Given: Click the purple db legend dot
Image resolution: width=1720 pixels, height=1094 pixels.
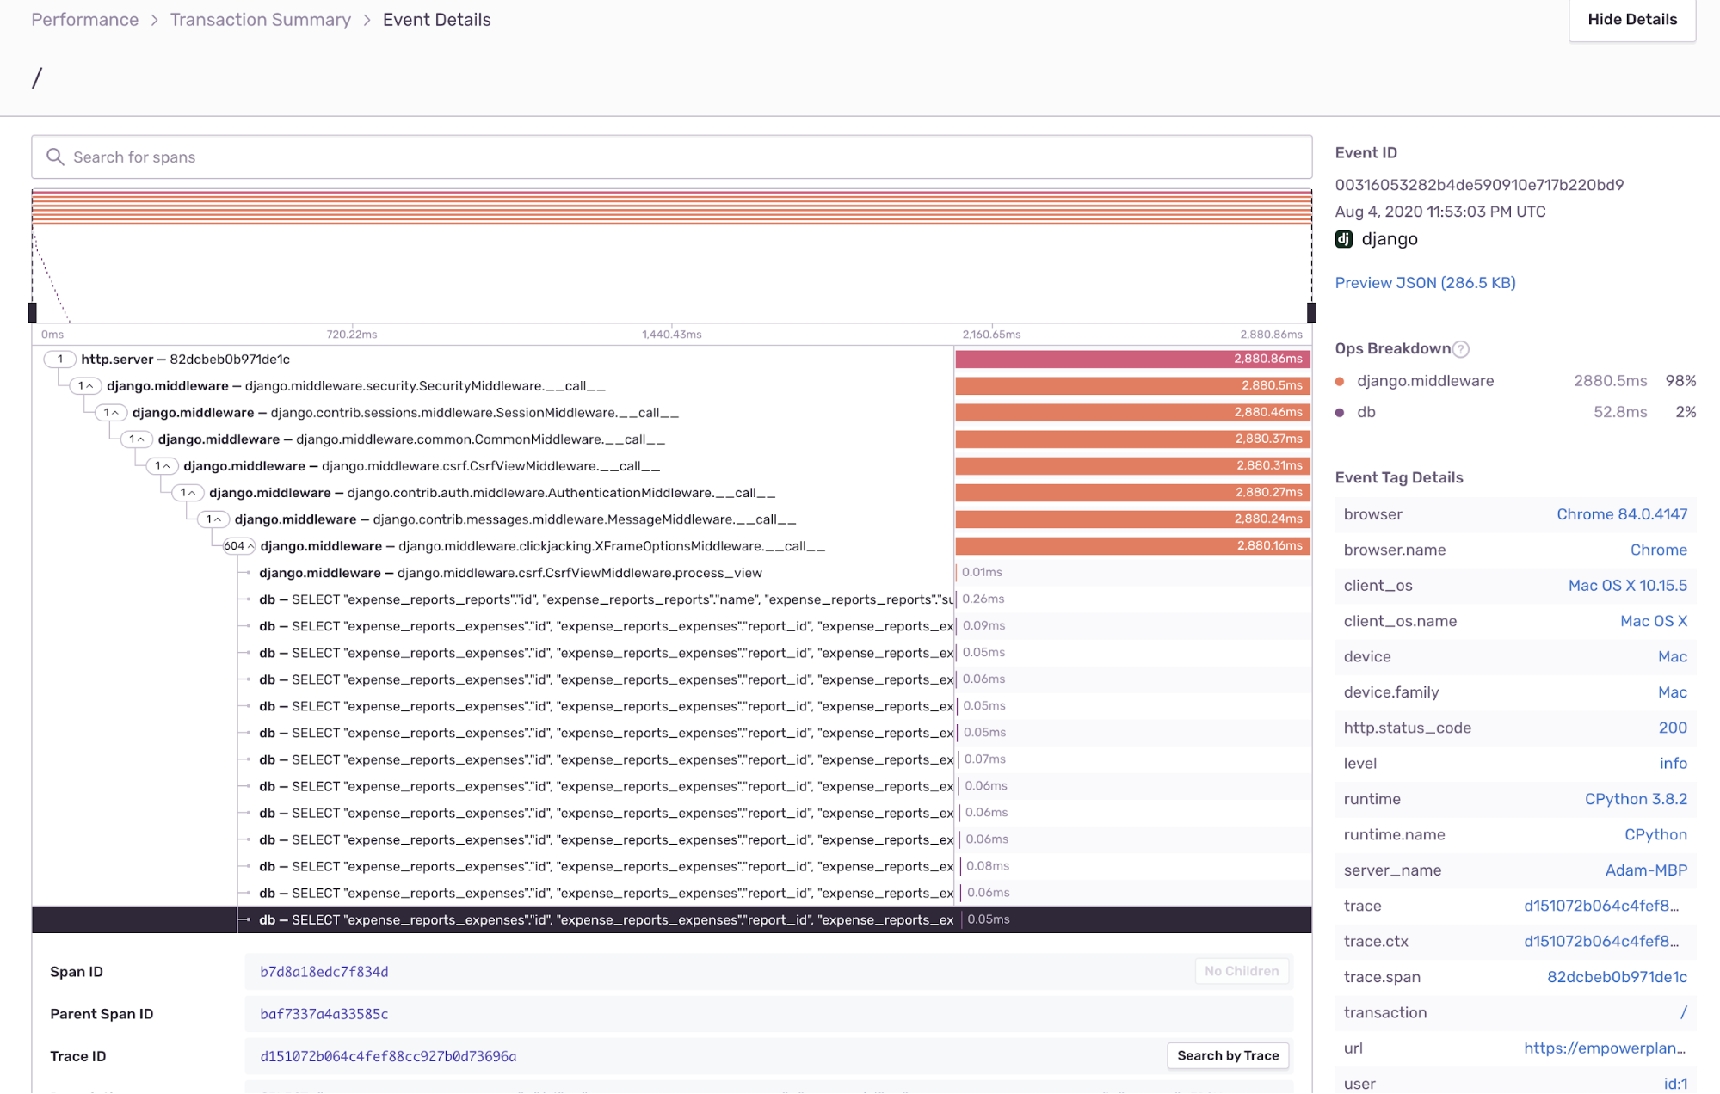Looking at the screenshot, I should pyautogui.click(x=1340, y=413).
